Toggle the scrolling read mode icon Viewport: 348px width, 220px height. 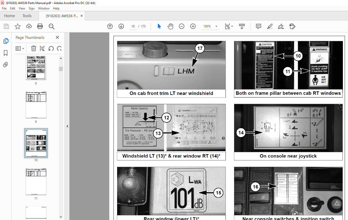(242, 26)
